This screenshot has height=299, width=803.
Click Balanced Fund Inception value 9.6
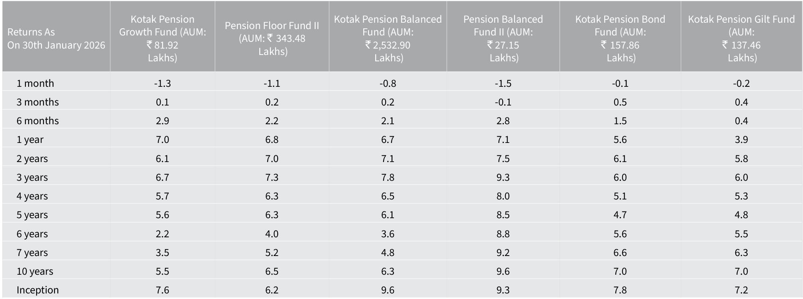coord(388,290)
